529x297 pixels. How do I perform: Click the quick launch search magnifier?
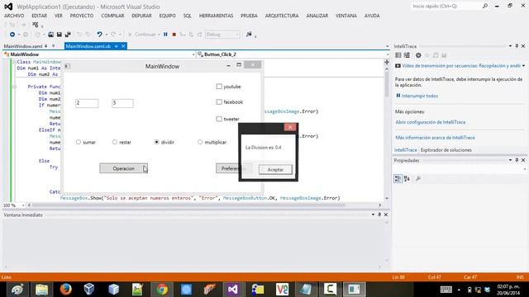[x=485, y=6]
